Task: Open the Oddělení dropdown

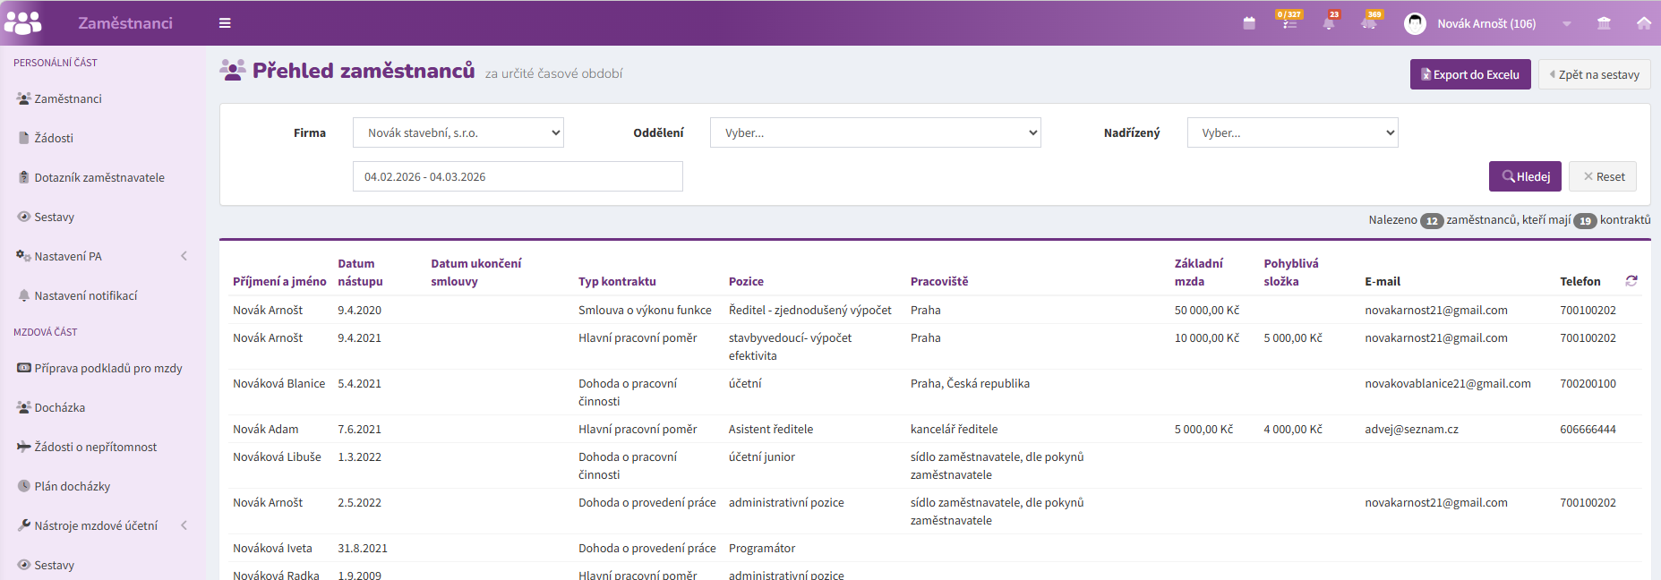Action: (x=876, y=132)
